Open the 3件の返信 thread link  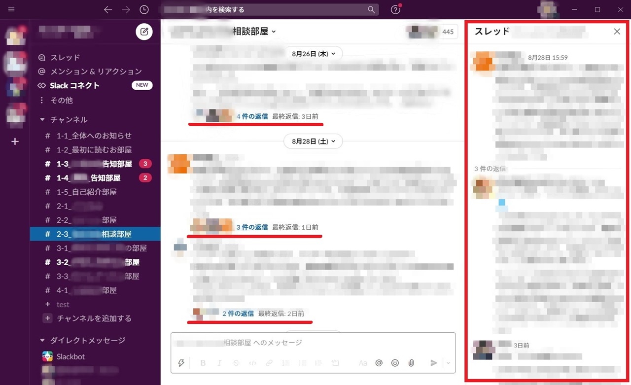coord(252,227)
